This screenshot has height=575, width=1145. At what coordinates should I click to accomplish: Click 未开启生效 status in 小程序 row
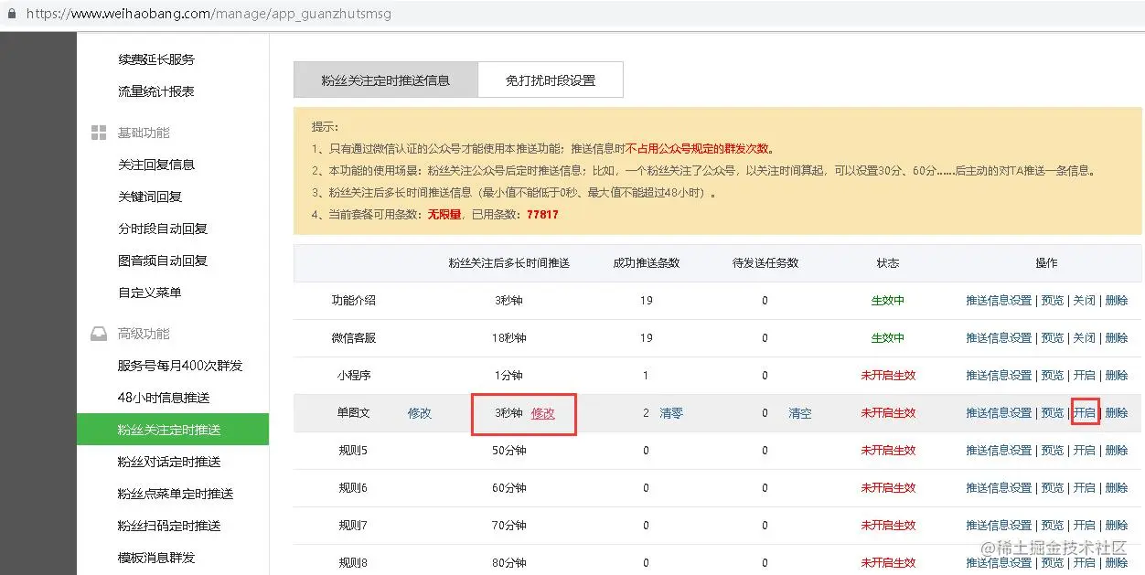click(888, 375)
